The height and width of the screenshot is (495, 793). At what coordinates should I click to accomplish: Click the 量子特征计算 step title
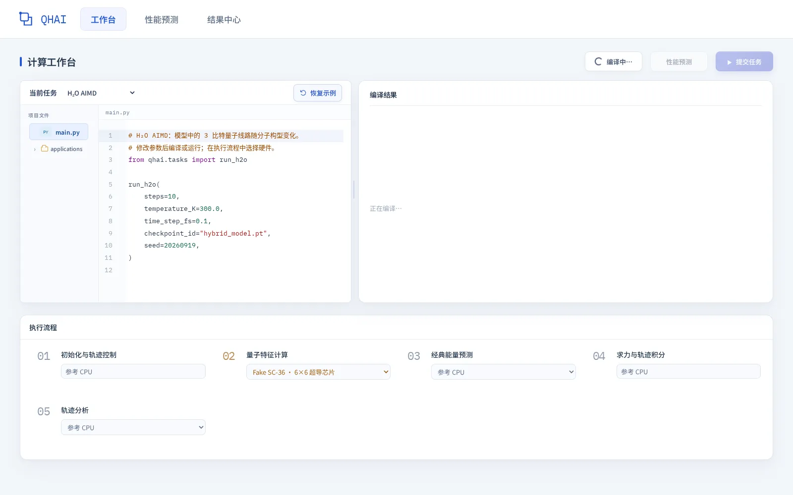[267, 355]
